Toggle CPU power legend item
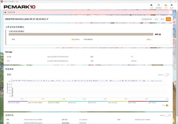This screenshot has height=124, width=178. (118, 102)
